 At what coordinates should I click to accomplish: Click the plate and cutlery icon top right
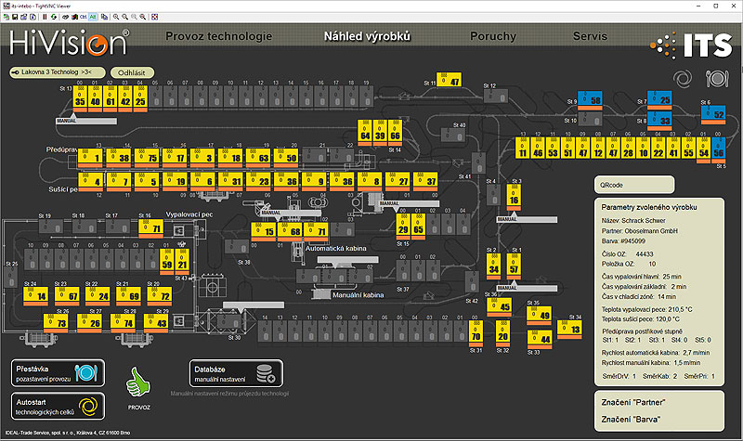(719, 77)
